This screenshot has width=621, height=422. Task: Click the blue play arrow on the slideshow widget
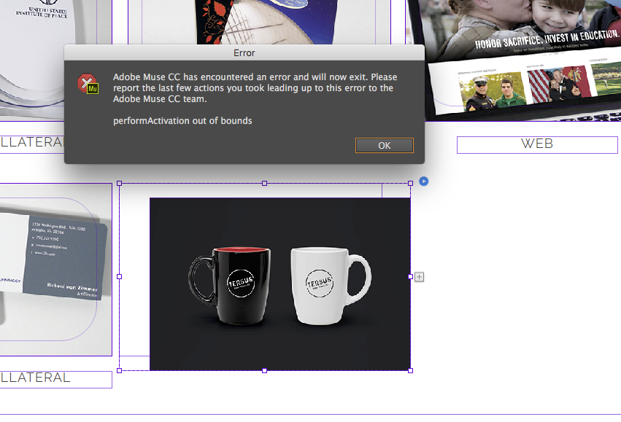pos(423,181)
